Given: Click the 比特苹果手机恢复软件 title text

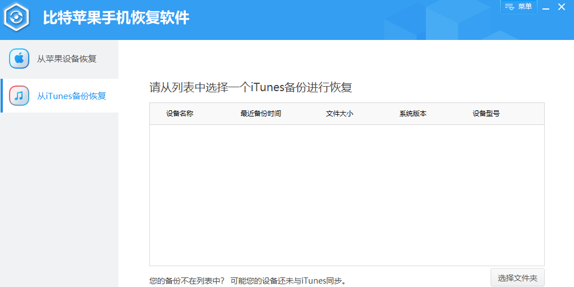Looking at the screenshot, I should click(x=117, y=17).
